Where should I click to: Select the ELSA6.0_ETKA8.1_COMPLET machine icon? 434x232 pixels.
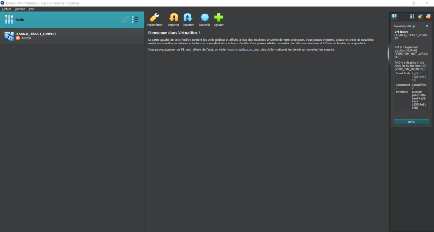pos(9,36)
